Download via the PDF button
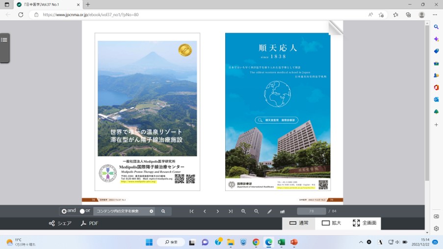This screenshot has width=443, height=249. point(89,224)
